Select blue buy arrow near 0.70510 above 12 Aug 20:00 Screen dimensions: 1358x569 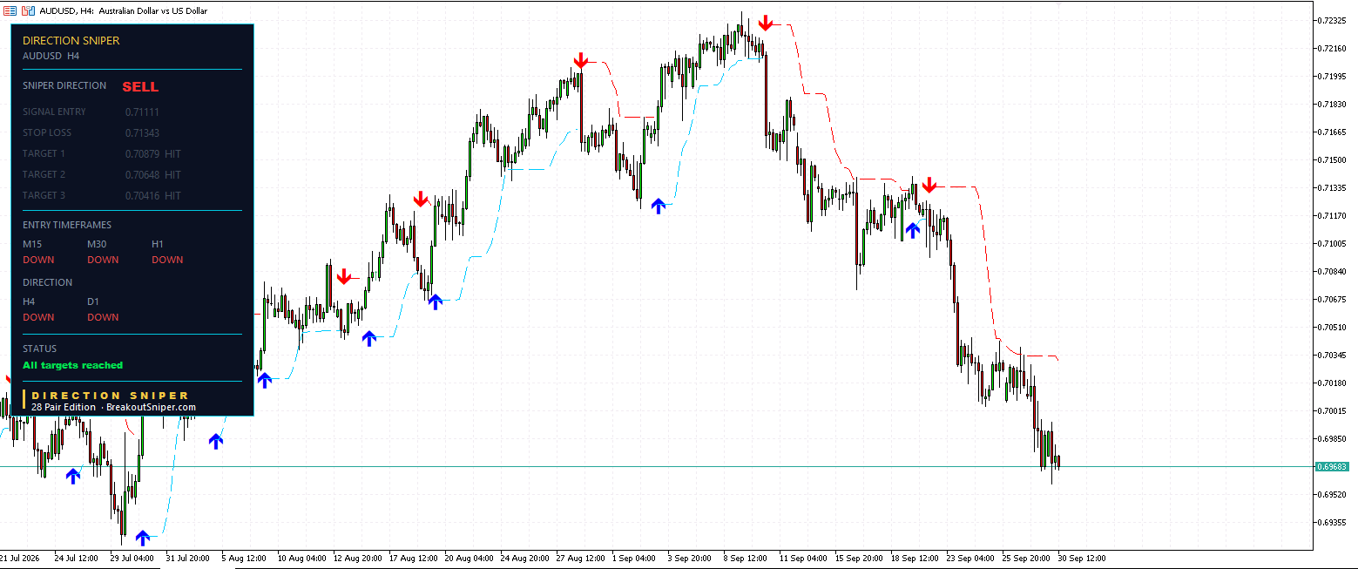click(x=369, y=338)
